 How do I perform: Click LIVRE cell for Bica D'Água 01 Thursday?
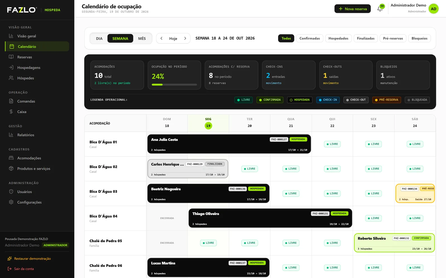click(x=332, y=144)
